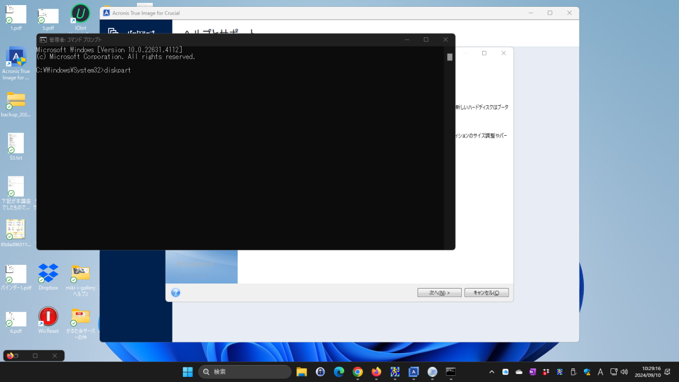Viewport: 679px width, 382px height.
Task: Open Google Chrome from the taskbar
Action: [358, 372]
